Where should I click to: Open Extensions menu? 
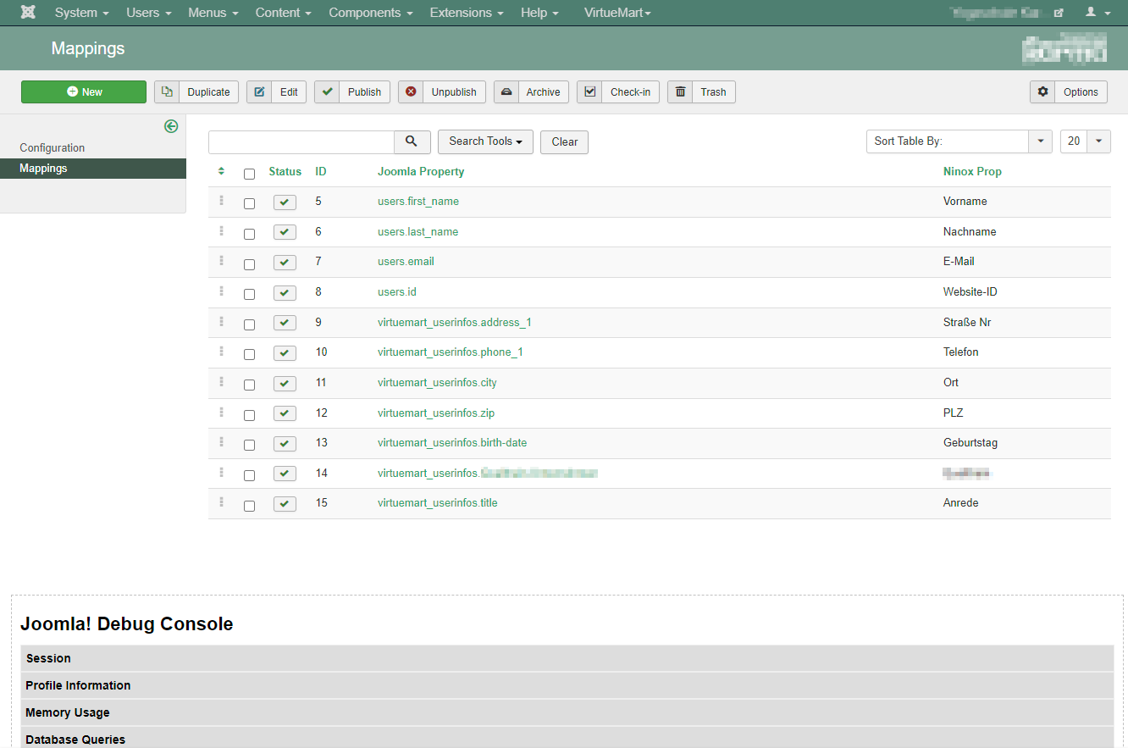467,13
